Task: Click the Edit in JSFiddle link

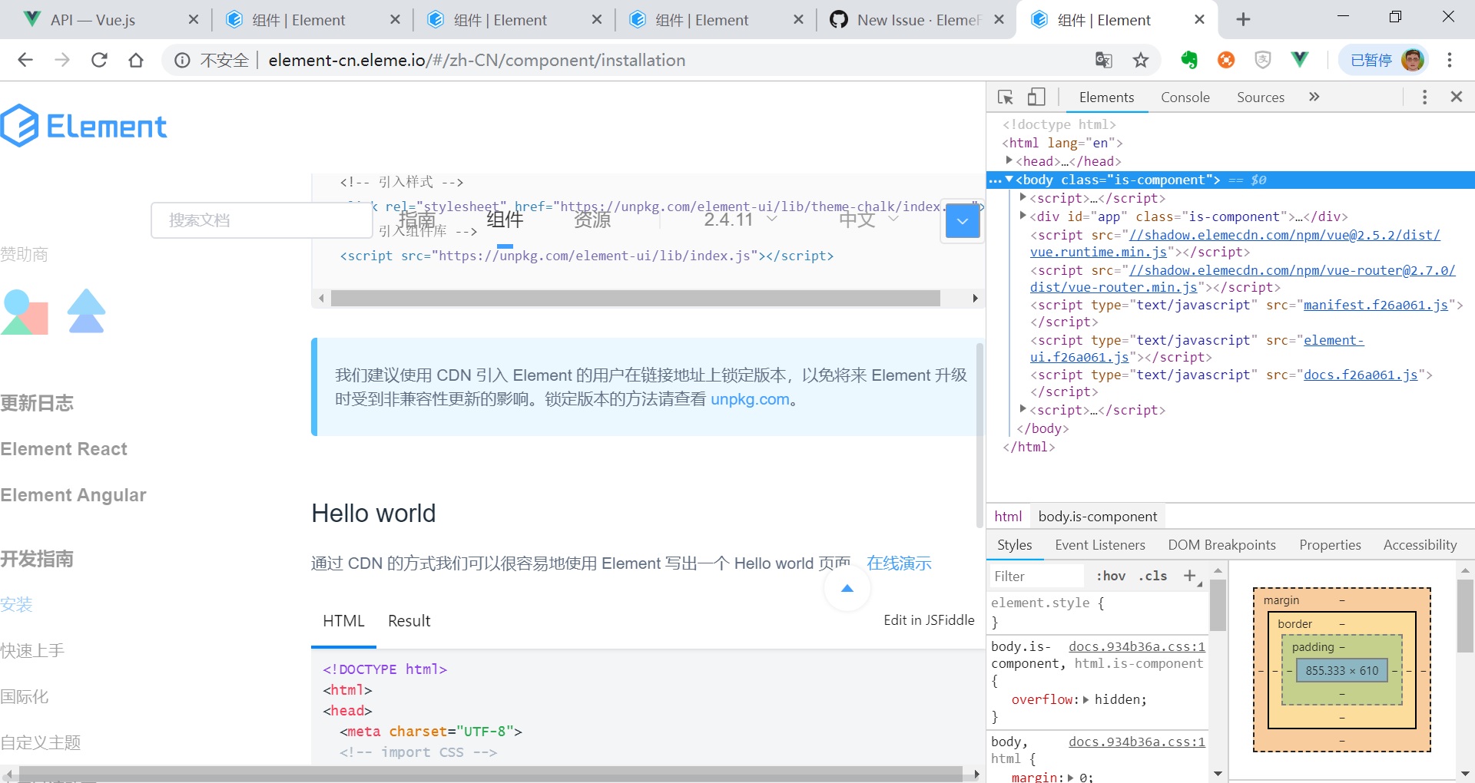Action: [x=928, y=620]
